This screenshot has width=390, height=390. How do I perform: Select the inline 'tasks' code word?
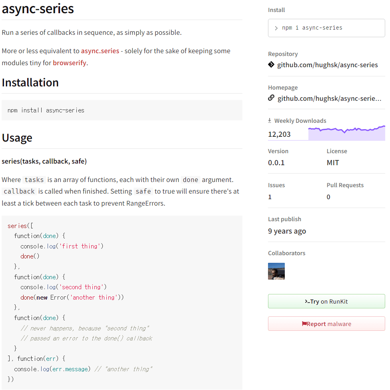[34, 180]
